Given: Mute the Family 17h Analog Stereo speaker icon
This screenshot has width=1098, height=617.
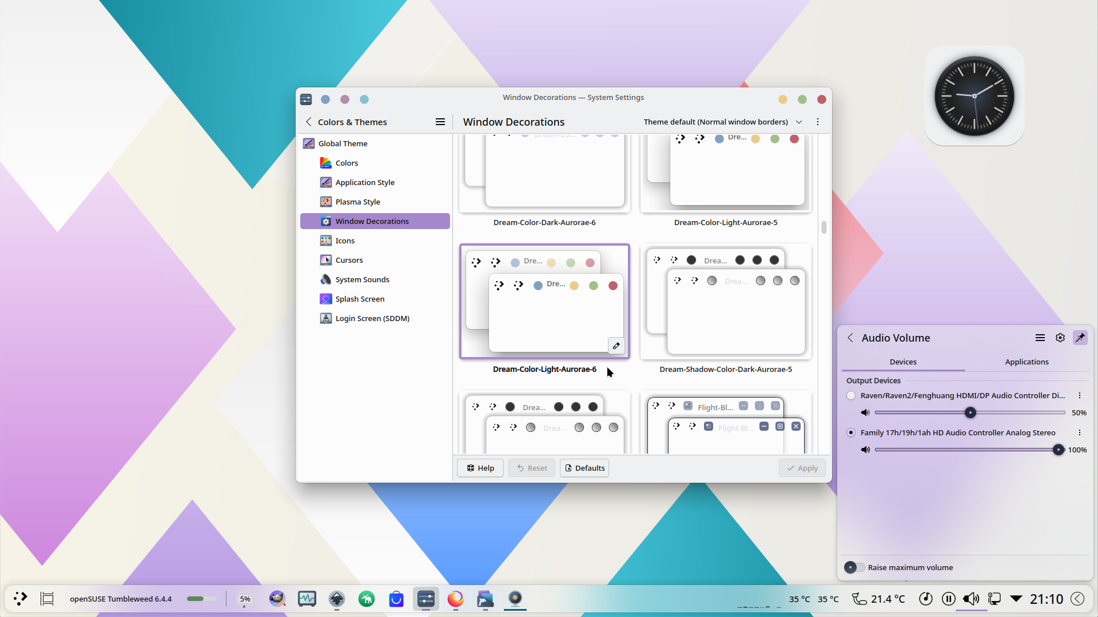Looking at the screenshot, I should tap(865, 450).
